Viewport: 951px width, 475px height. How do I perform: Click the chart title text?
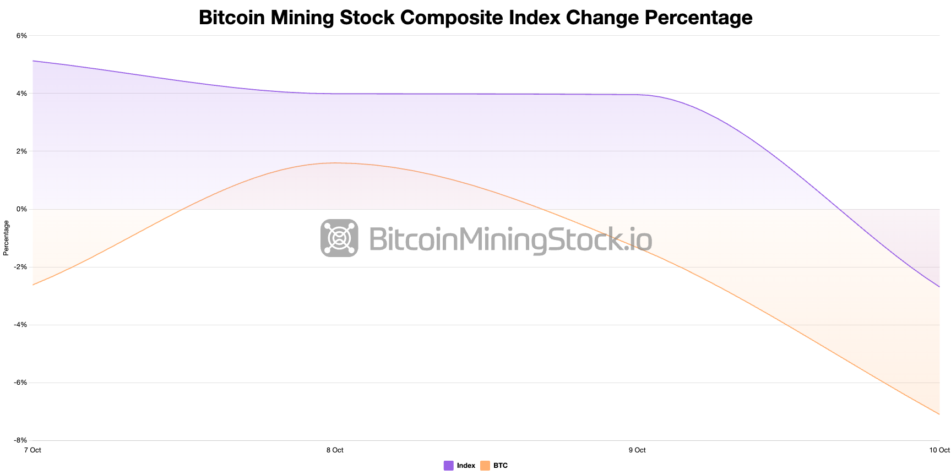tap(475, 18)
